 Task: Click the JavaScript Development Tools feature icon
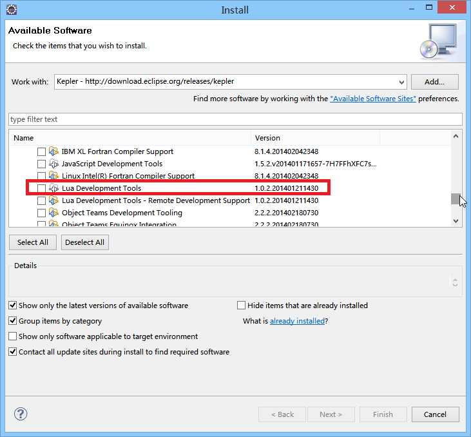53,164
